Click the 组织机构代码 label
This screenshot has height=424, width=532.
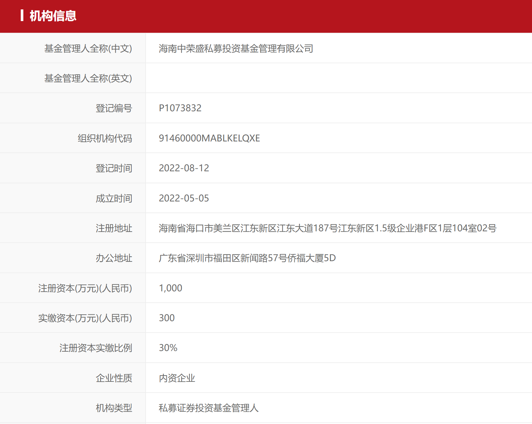[x=105, y=139]
